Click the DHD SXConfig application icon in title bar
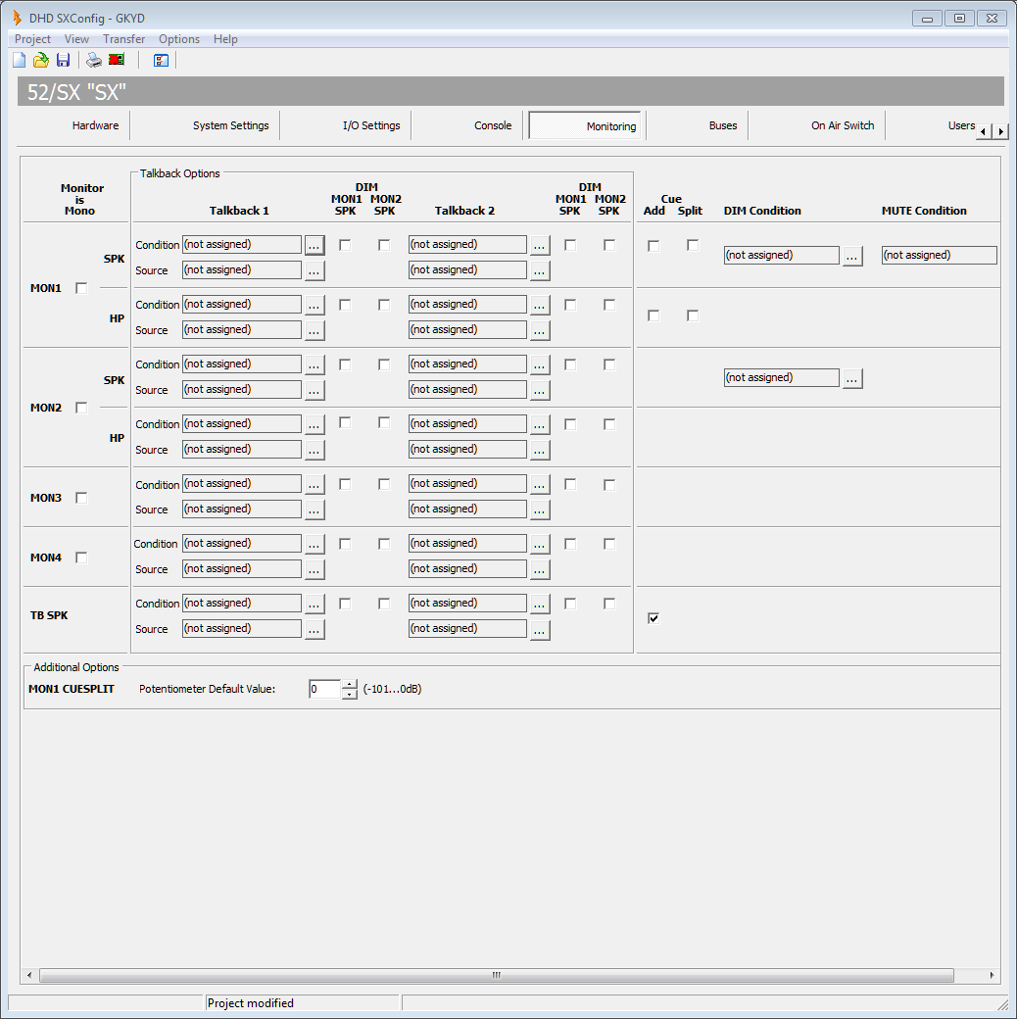Viewport: 1017px width, 1019px height. coord(17,19)
